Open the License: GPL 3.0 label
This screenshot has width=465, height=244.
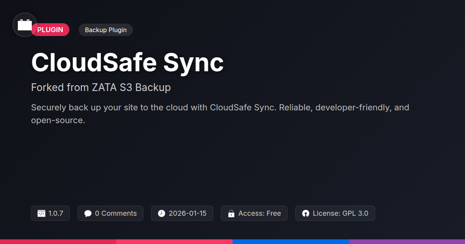coord(340,213)
